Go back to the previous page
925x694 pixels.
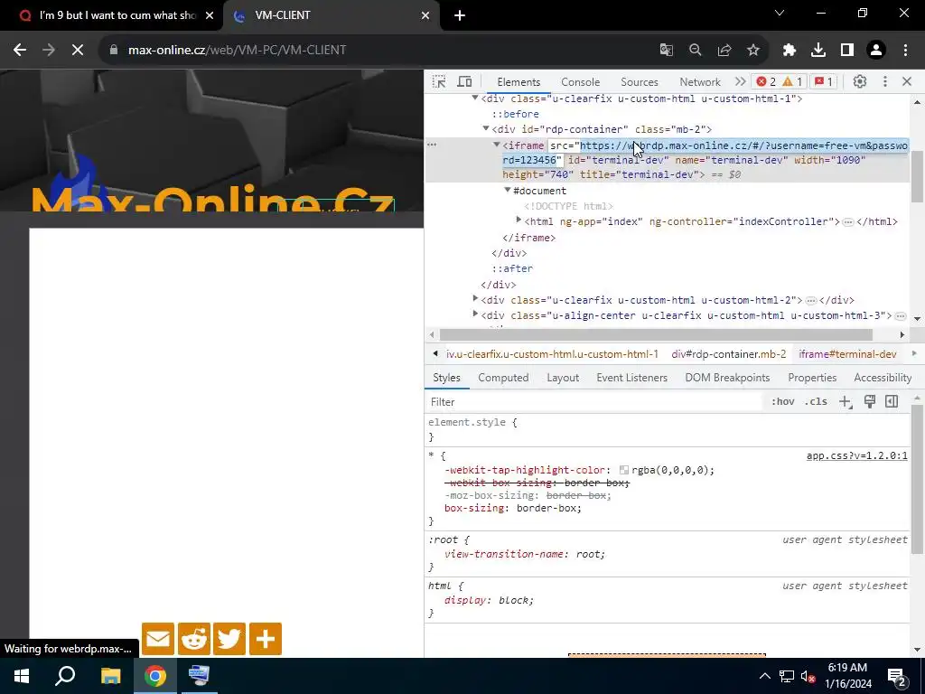(x=20, y=51)
